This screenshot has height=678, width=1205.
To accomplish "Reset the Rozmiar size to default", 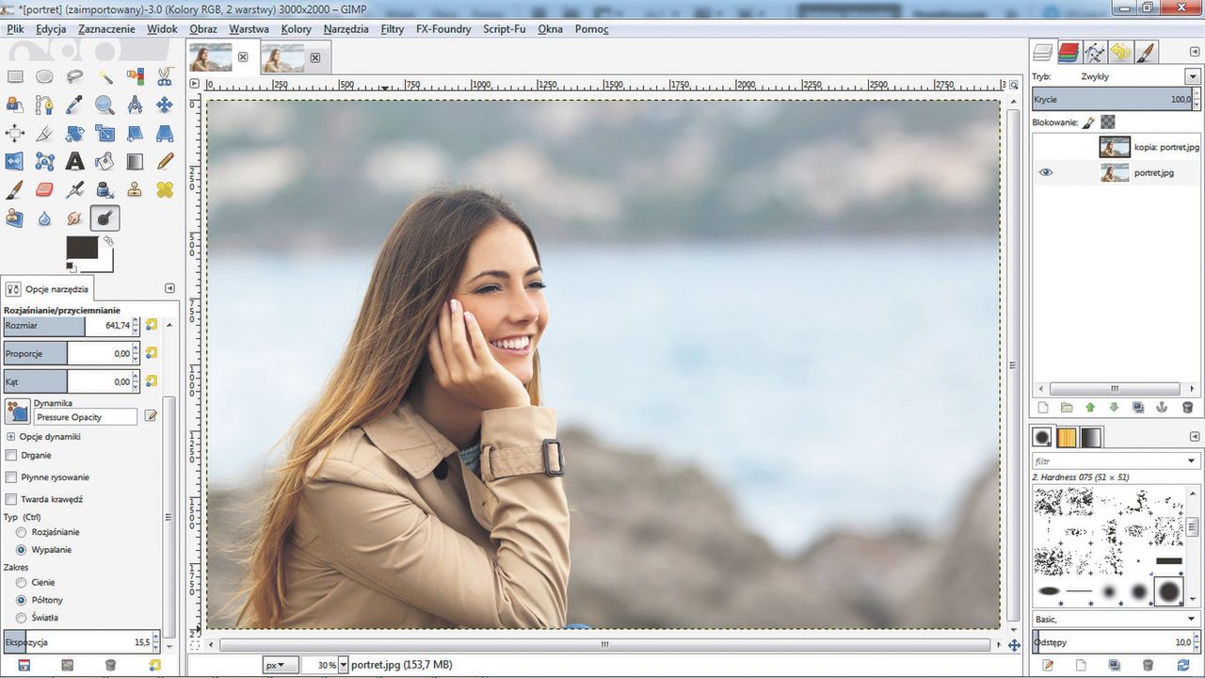I will (x=152, y=326).
